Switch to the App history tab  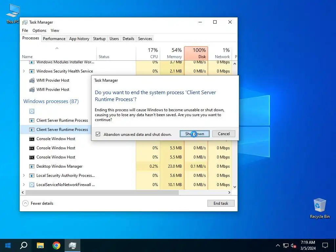(x=79, y=39)
